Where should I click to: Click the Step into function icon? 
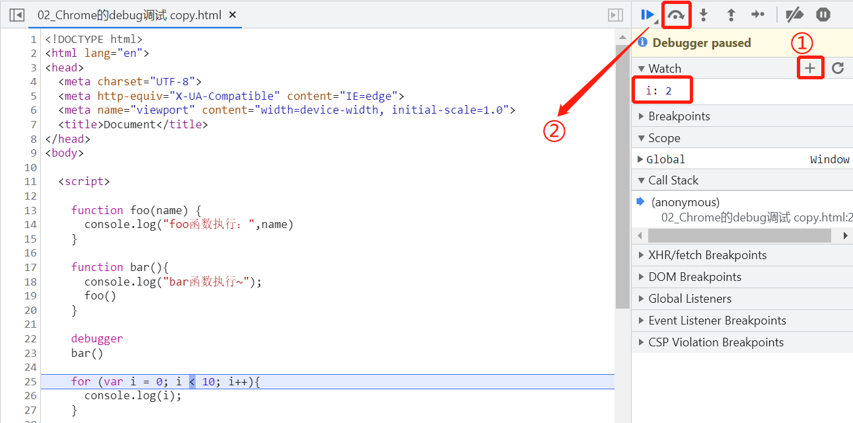click(704, 15)
